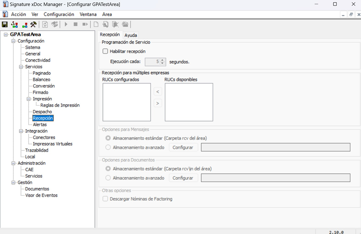Screen dimensions: 361x234
Task: Click the play (start) toolbar icon
Action: point(66,24)
